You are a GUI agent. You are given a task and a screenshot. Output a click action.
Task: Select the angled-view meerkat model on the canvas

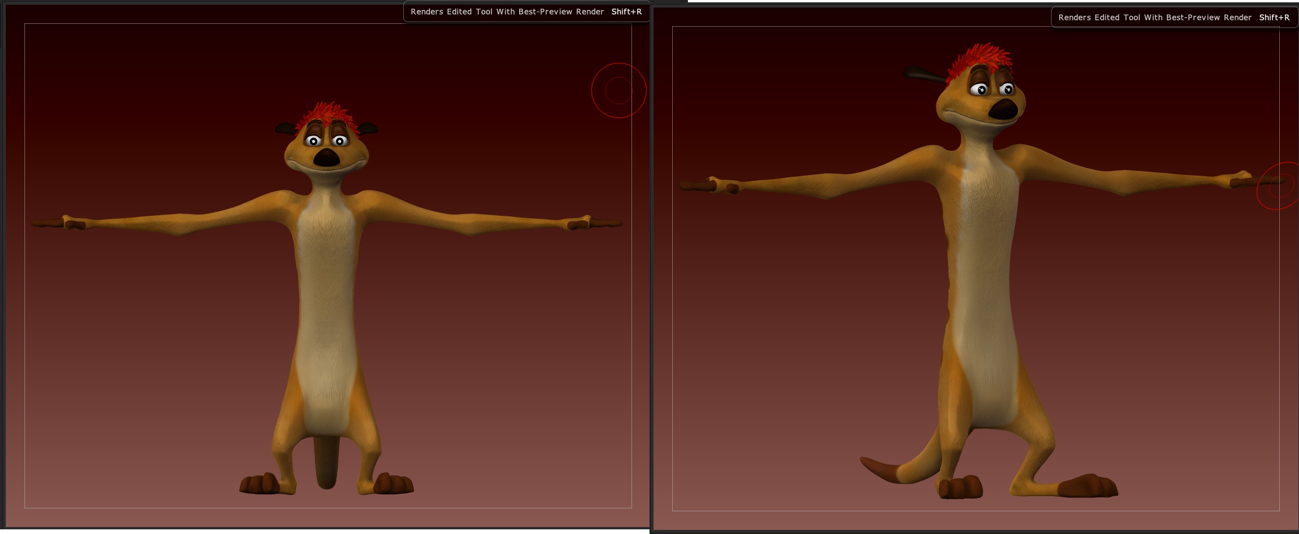[x=982, y=271]
